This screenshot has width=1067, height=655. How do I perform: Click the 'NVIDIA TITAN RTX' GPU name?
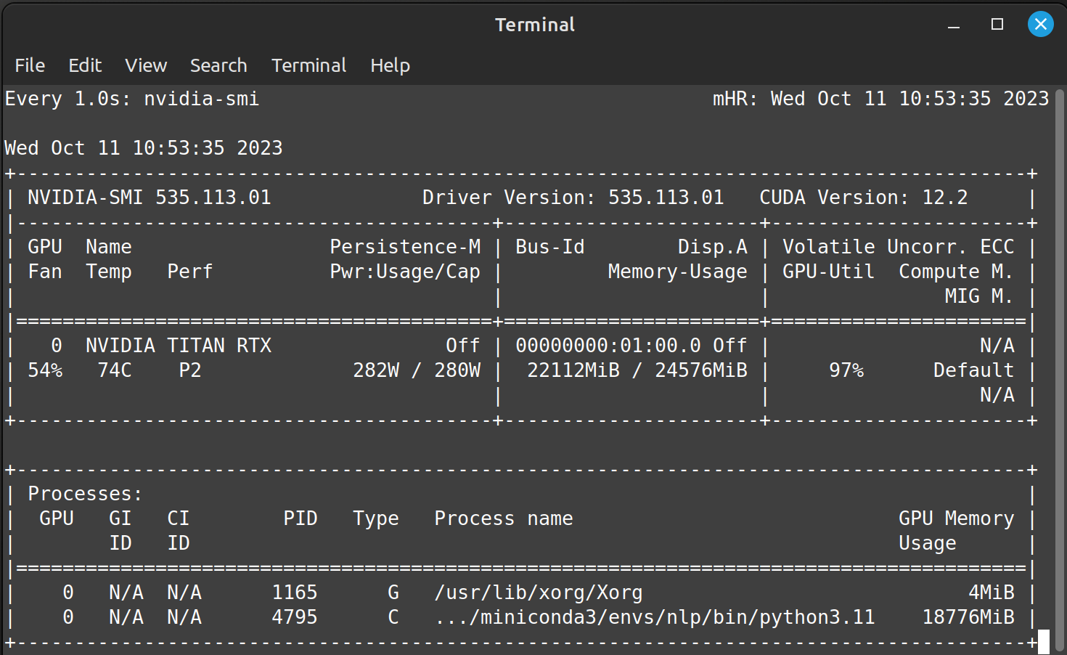[179, 346]
